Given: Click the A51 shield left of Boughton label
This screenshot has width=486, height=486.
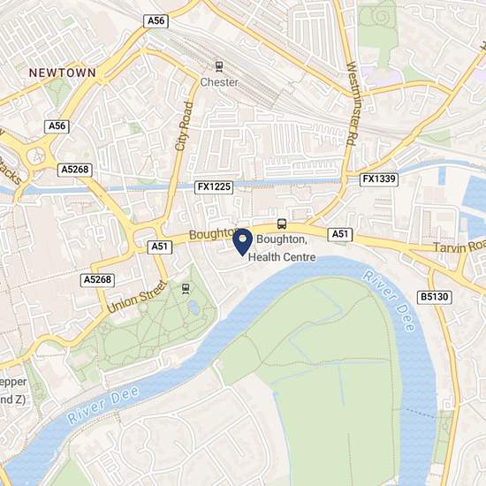Looking at the screenshot, I should coord(159,247).
